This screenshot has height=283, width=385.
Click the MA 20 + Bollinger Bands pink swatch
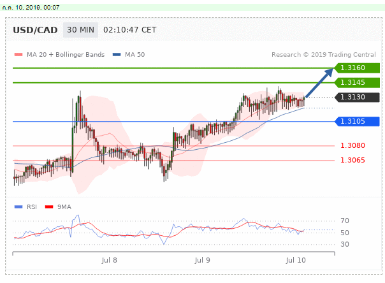18,54
